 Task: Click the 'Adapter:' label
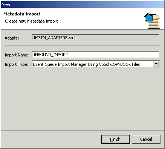coord(13,38)
